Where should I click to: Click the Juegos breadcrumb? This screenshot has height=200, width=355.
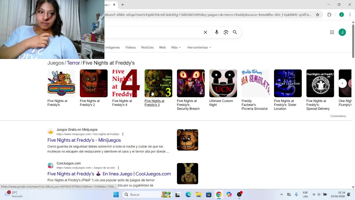pos(55,63)
